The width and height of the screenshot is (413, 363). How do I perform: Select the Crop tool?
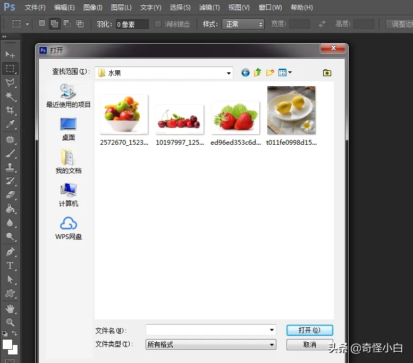pyautogui.click(x=10, y=110)
